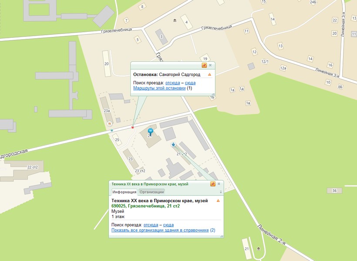Click building label 8Б
The image size is (357, 261).
click(x=340, y=87)
